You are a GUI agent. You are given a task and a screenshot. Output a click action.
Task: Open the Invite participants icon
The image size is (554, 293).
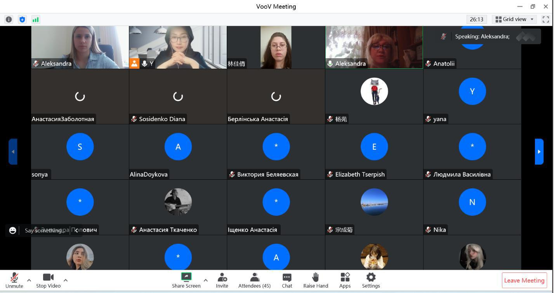[x=222, y=280]
